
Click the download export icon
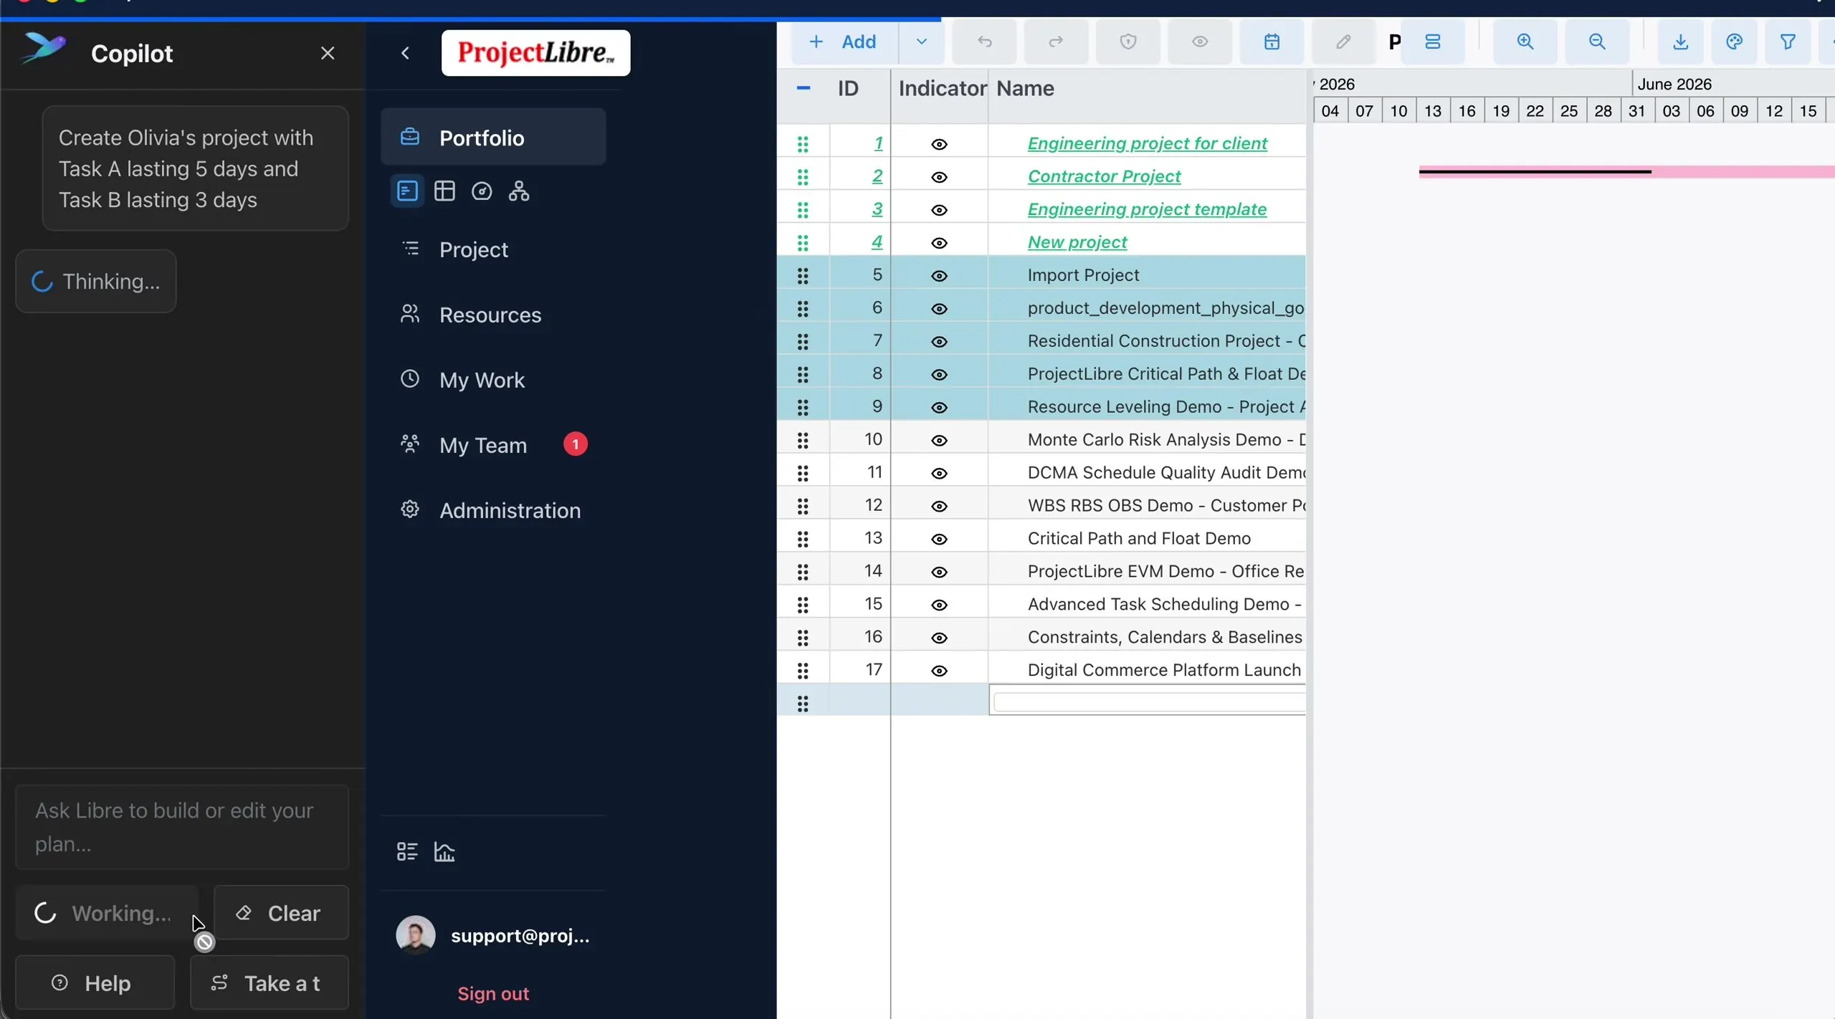[1680, 42]
